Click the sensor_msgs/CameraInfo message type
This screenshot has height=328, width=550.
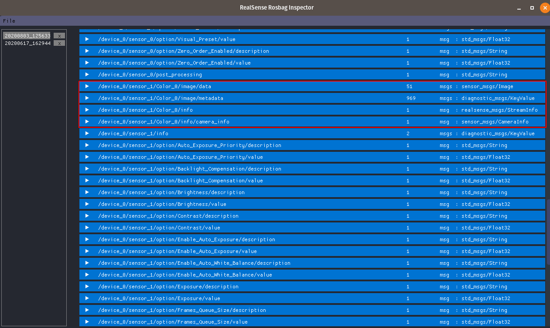[495, 122]
